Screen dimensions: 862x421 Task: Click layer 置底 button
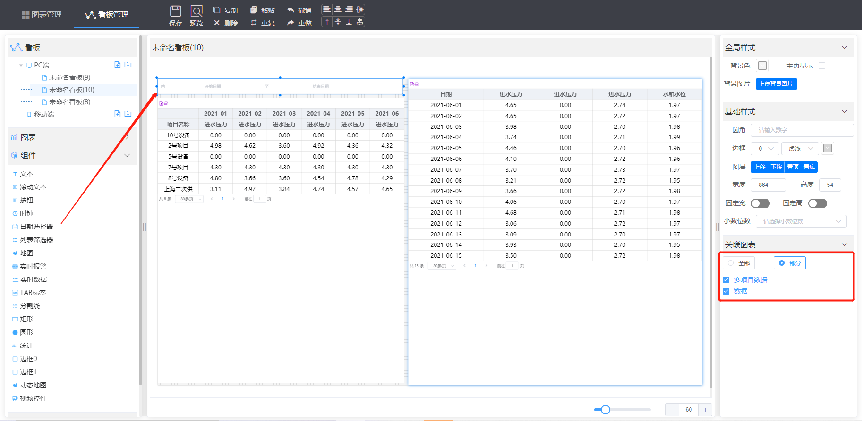tap(810, 167)
